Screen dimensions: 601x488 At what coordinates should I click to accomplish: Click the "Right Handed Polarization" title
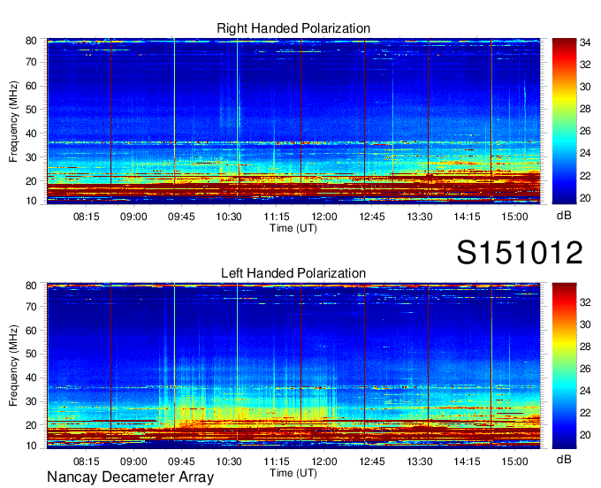pos(293,28)
